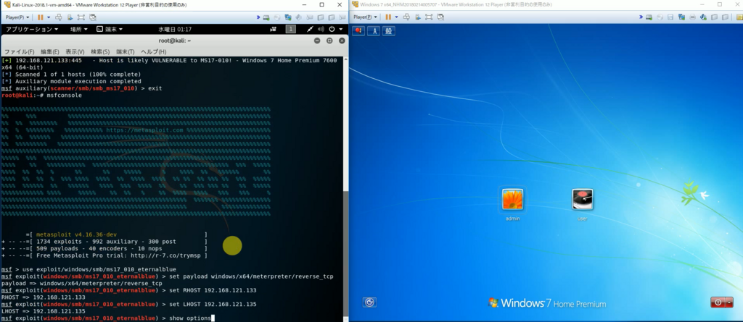Open ヘルプ(H) menu in terminal
This screenshot has width=743, height=322.
(x=154, y=51)
